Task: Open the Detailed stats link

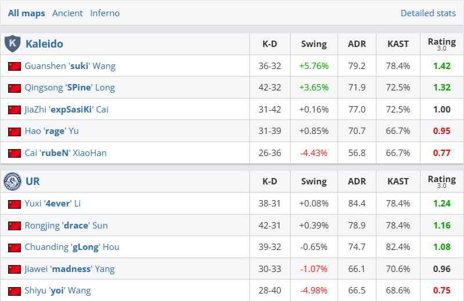Action: [428, 13]
